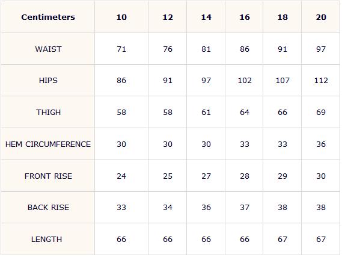This screenshot has height=257, width=342.
Task: Click the FRONT RISE row label
Action: [x=48, y=176]
